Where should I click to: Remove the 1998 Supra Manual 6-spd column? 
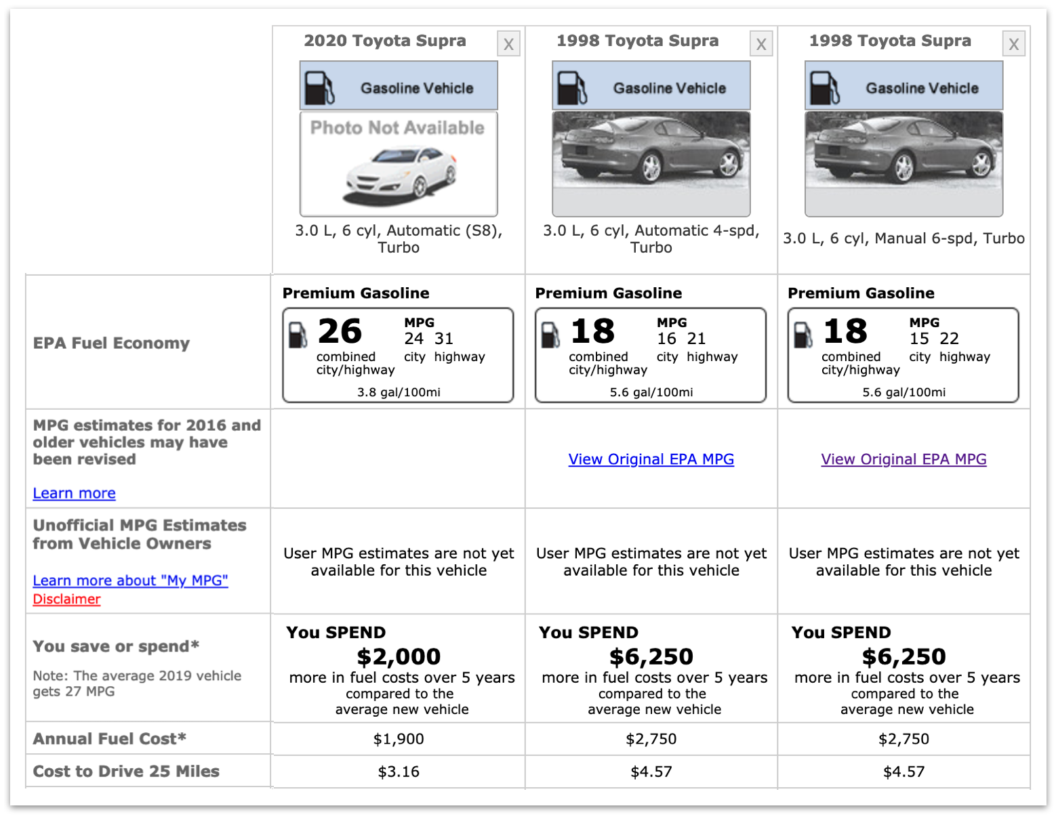tap(1013, 44)
